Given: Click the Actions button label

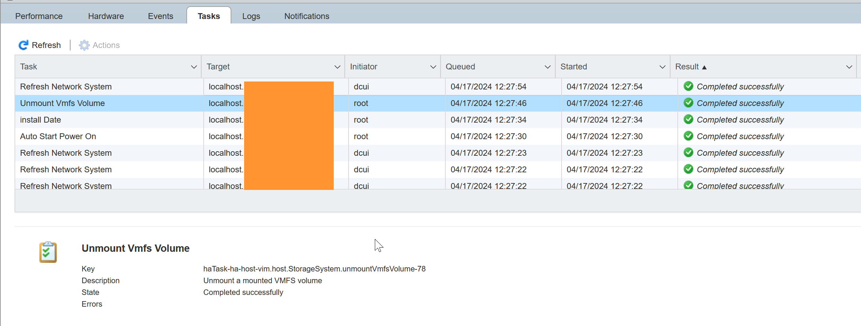Looking at the screenshot, I should point(106,45).
